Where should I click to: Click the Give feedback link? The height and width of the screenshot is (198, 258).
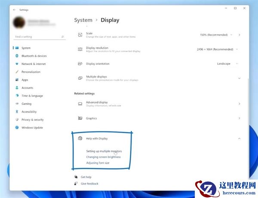tap(89, 183)
